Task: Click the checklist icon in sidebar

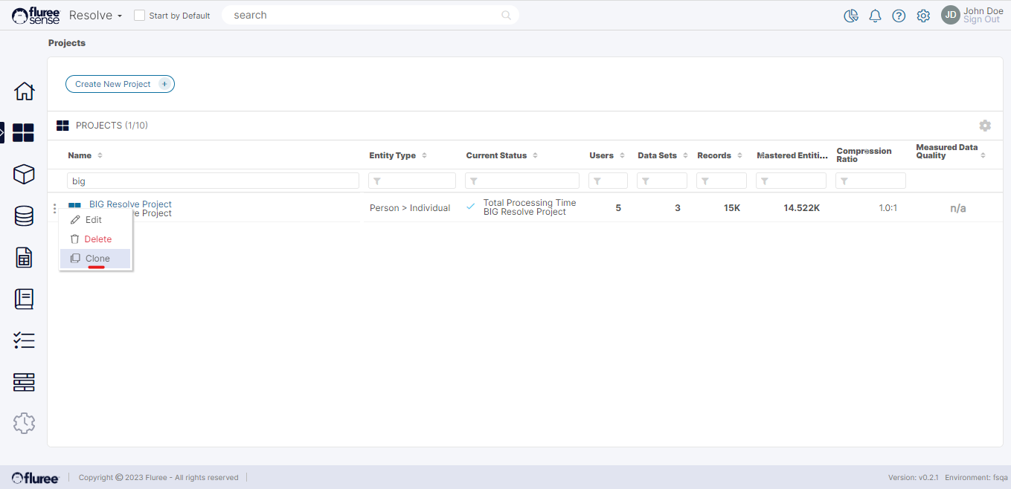Action: pyautogui.click(x=24, y=340)
